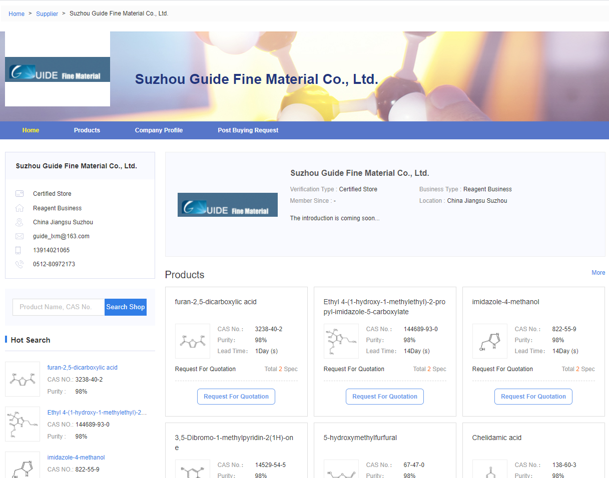The image size is (609, 478).
Task: Open the imidazole-4-methanol hot search link
Action: tap(76, 457)
